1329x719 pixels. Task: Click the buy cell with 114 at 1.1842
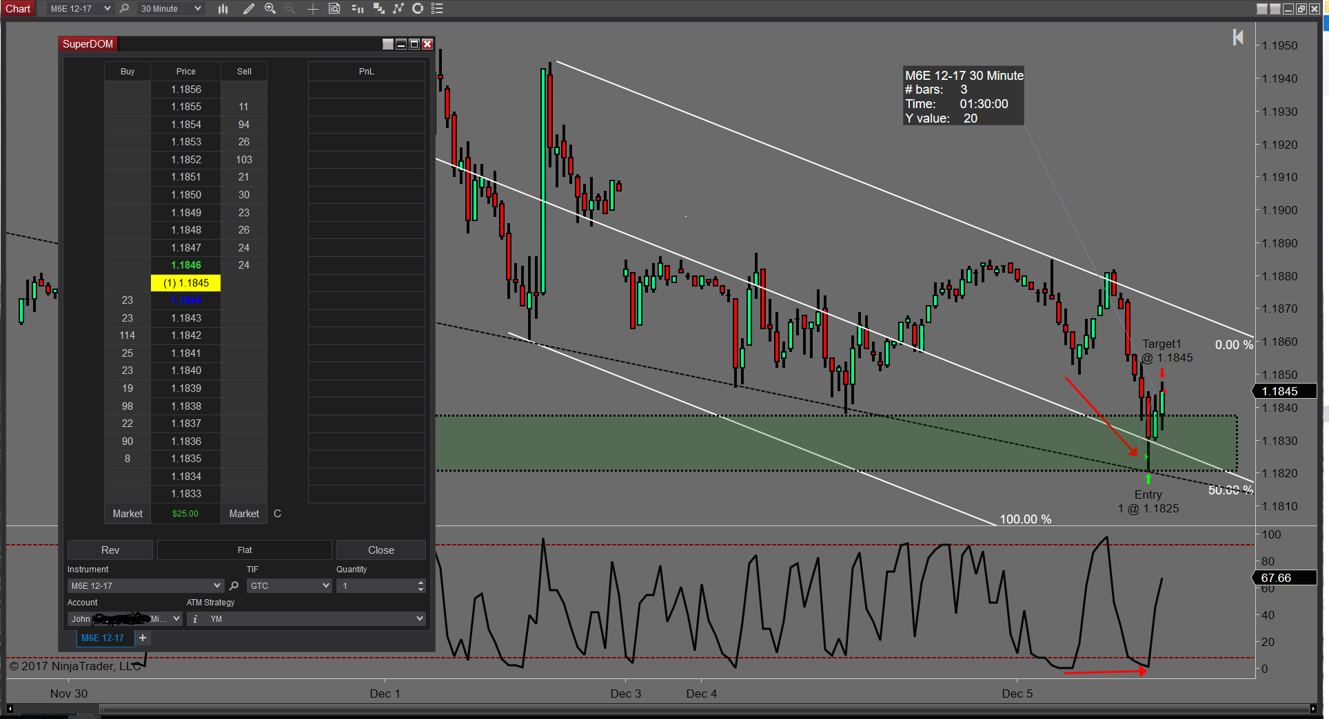pos(128,335)
